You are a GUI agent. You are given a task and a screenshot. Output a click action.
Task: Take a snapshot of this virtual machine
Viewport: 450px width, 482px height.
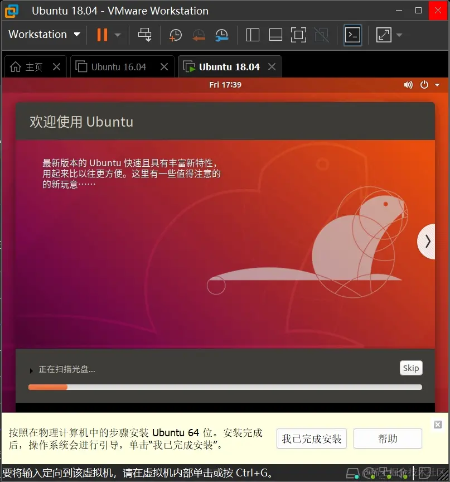176,35
